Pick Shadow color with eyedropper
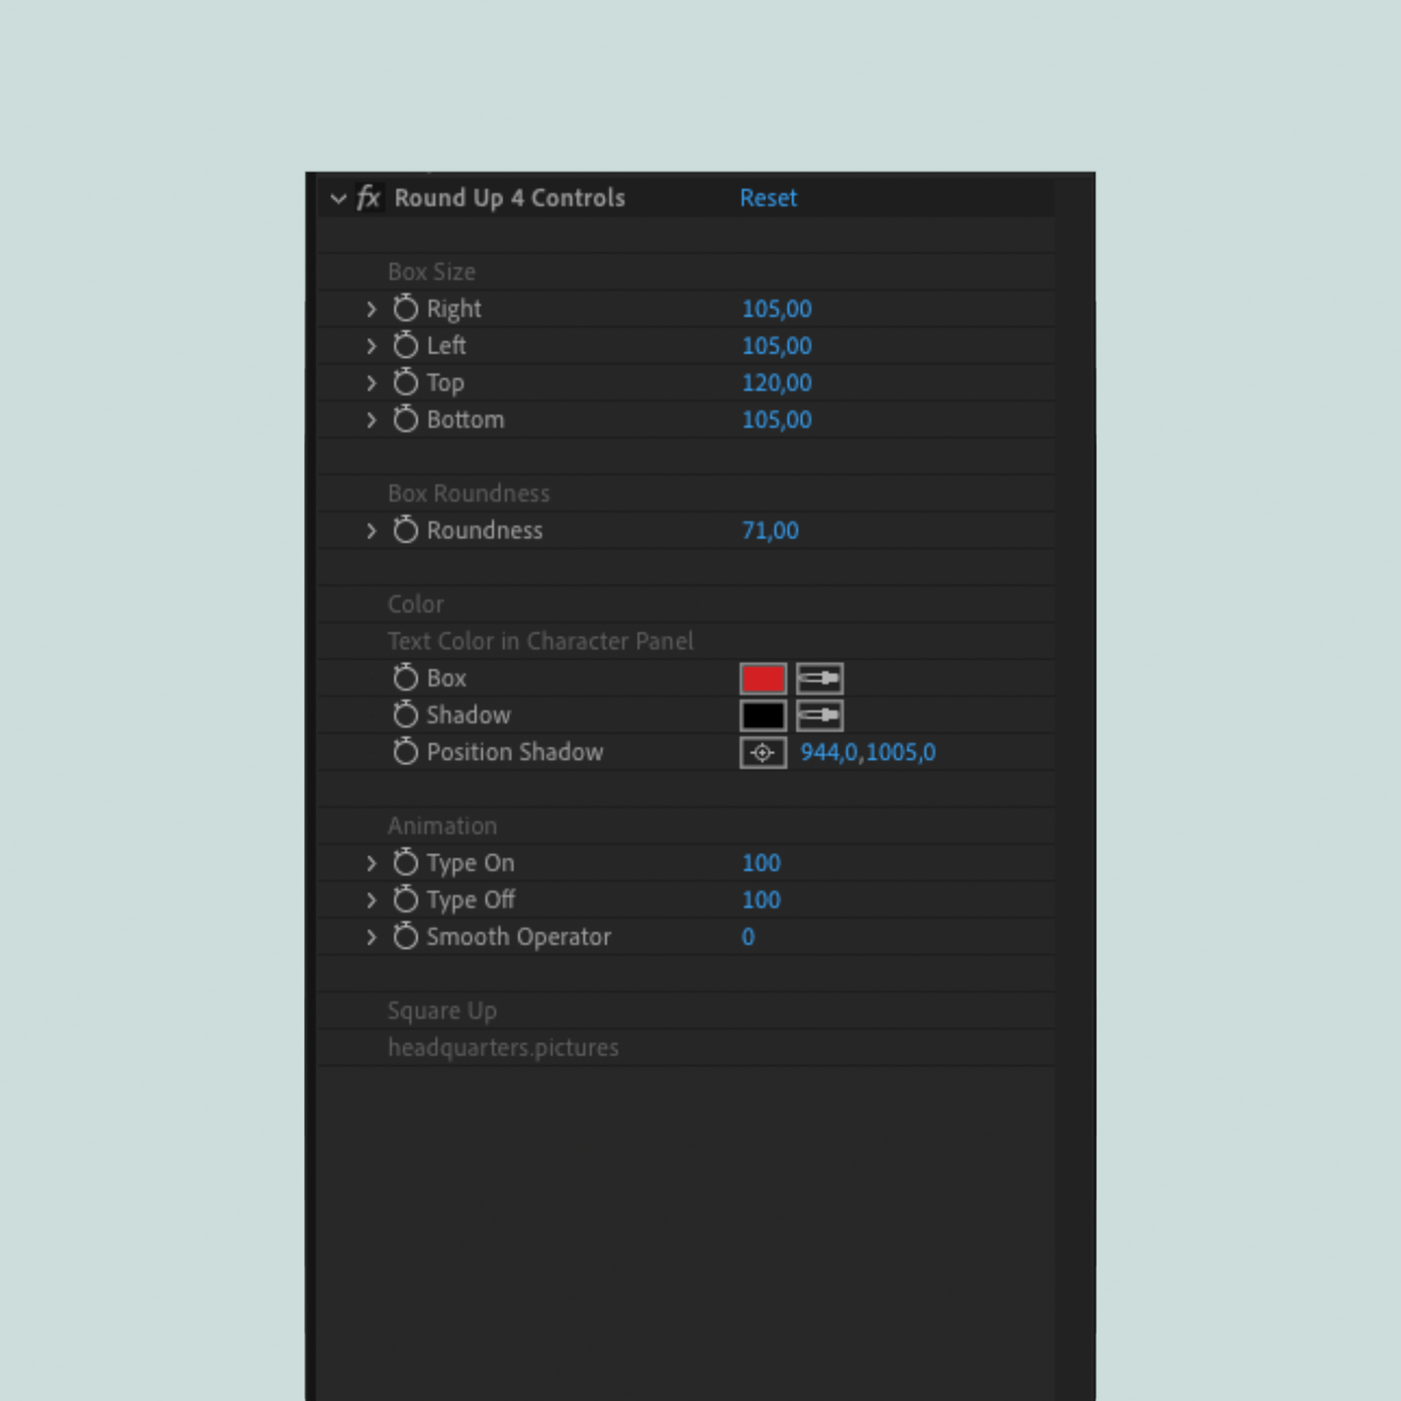The width and height of the screenshot is (1401, 1401). click(819, 716)
